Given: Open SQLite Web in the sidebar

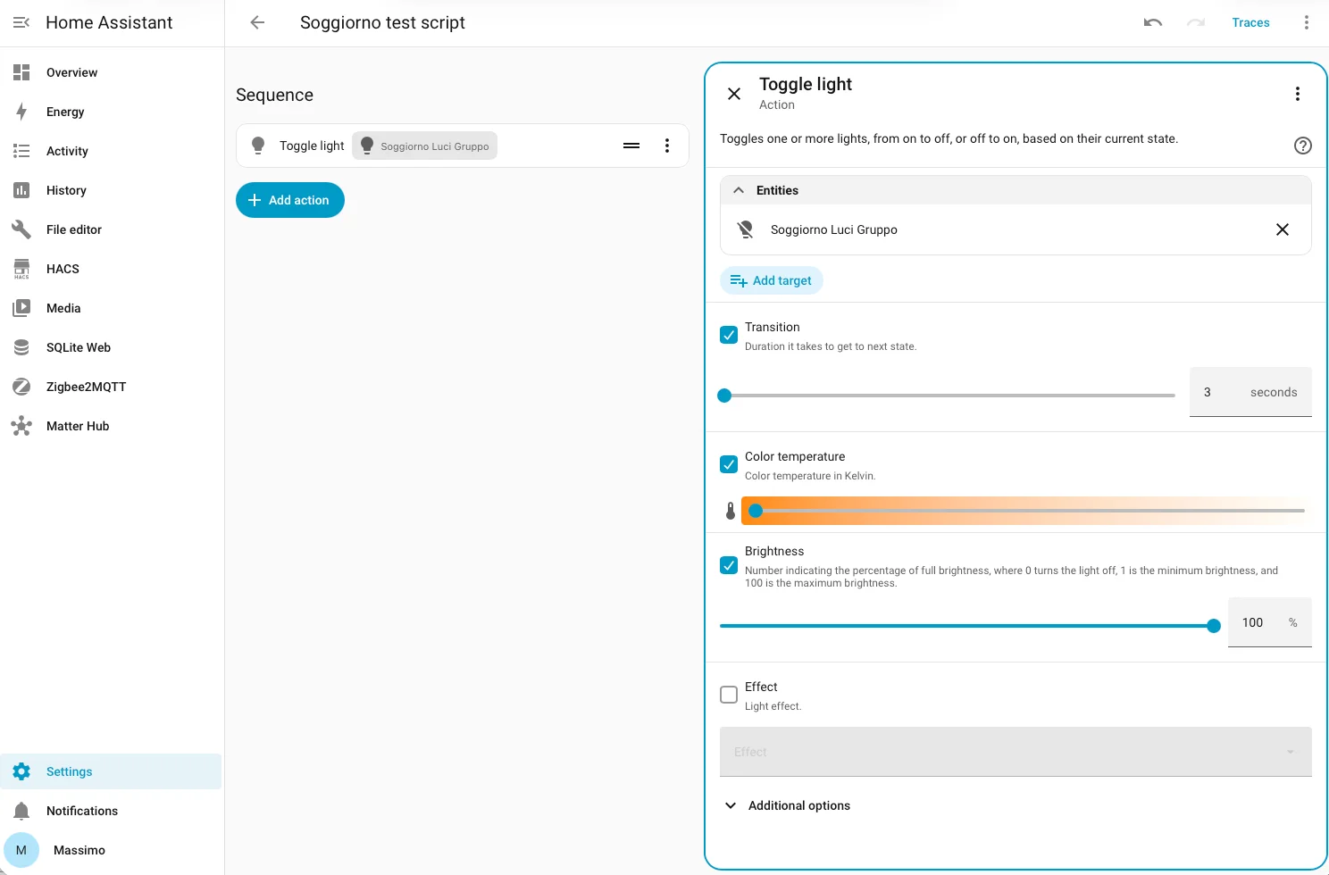Looking at the screenshot, I should (112, 347).
